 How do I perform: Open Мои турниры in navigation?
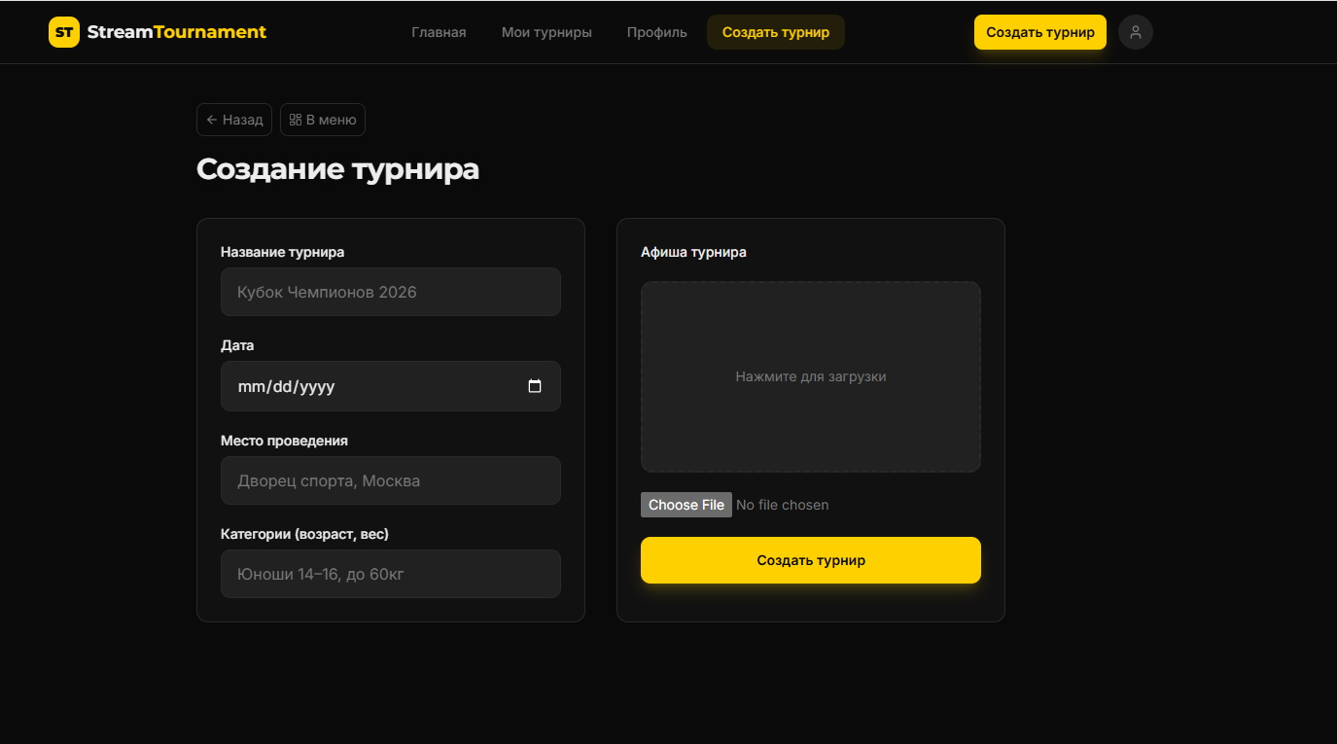546,32
